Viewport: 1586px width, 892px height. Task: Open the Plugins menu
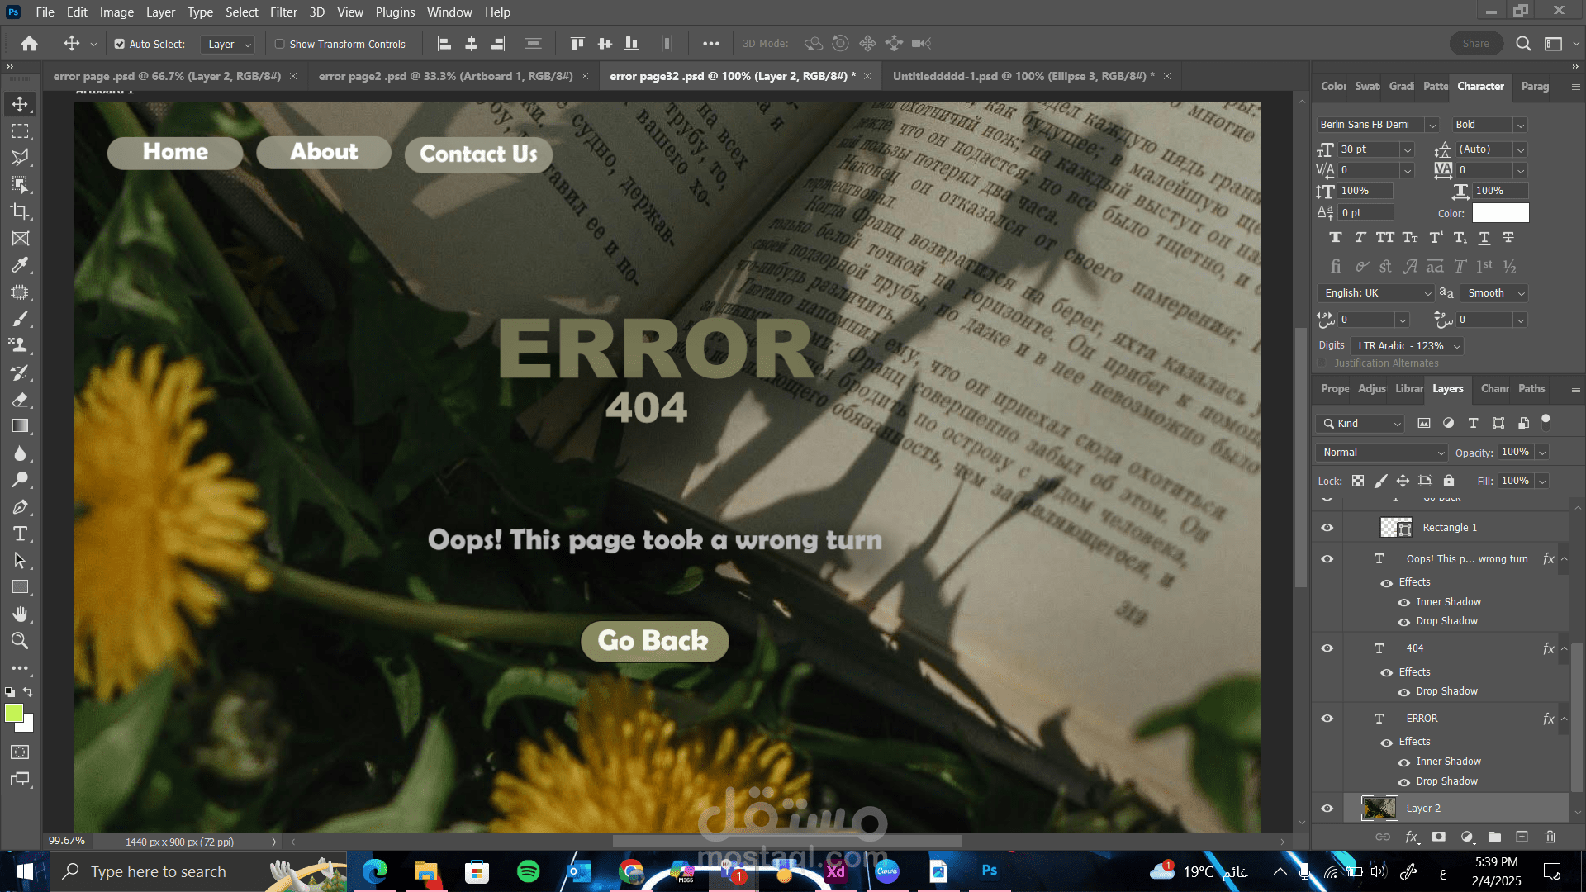[395, 12]
